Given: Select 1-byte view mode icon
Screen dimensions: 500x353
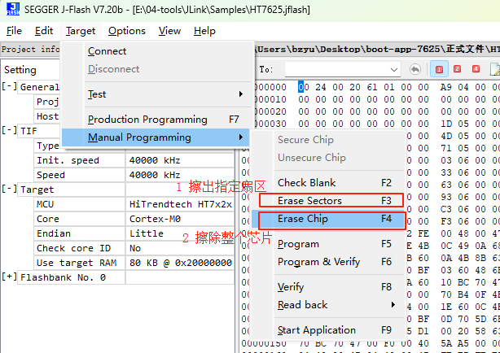Looking at the screenshot, I should click(439, 69).
